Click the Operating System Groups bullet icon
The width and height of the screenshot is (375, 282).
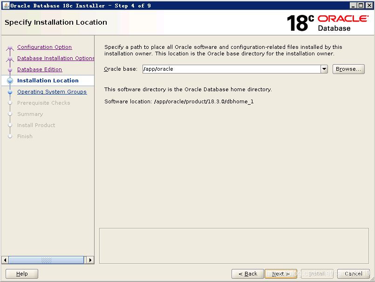point(10,92)
